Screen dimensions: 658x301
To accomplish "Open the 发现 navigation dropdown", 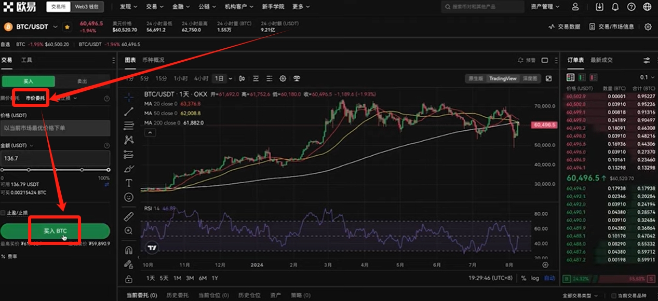I will pyautogui.click(x=128, y=7).
